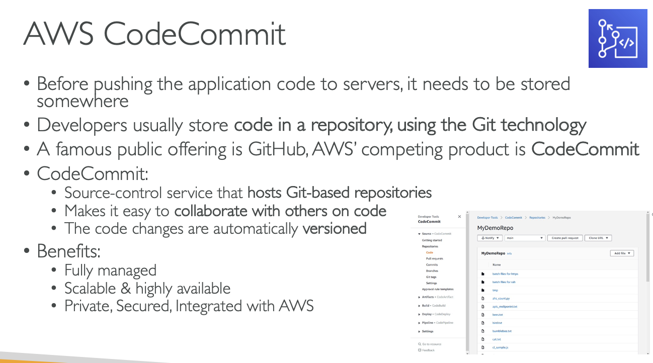Screen dimensions: 653x363
Task: Open the batch files for https folder link
Action: point(505,274)
